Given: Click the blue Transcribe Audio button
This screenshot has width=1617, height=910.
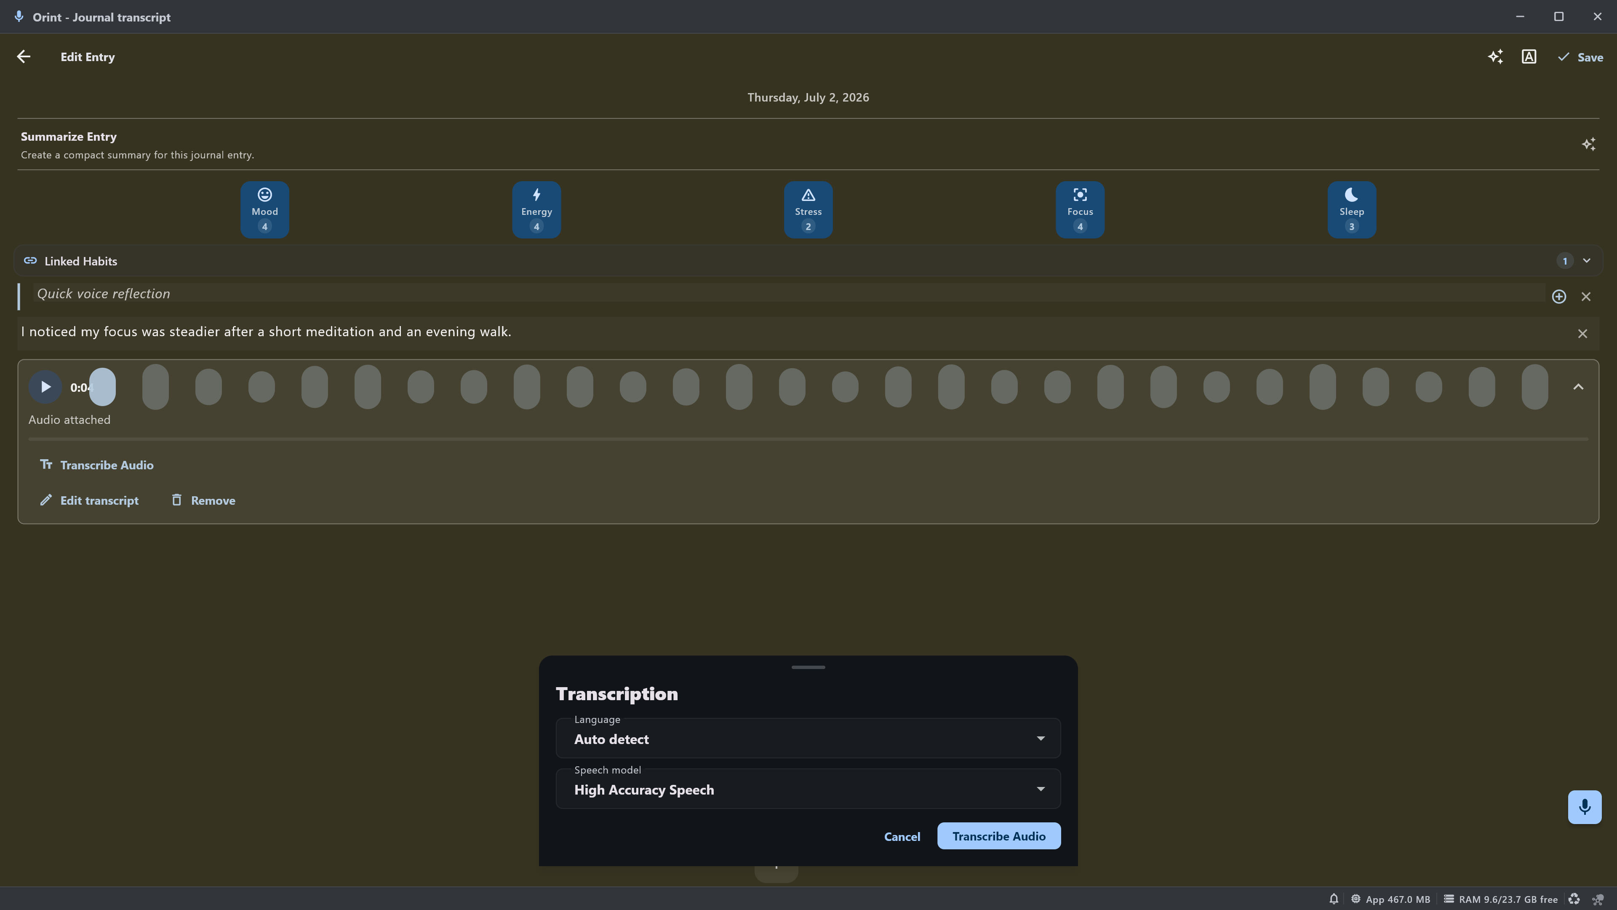Looking at the screenshot, I should point(999,836).
